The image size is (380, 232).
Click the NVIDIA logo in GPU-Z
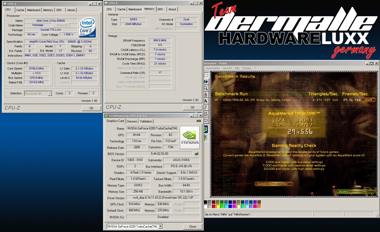point(190,137)
